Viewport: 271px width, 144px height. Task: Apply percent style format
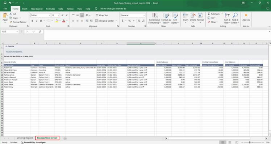(129, 21)
